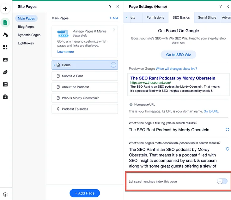
Task: Click the Site Pages help question mark
Action: (x=110, y=6)
